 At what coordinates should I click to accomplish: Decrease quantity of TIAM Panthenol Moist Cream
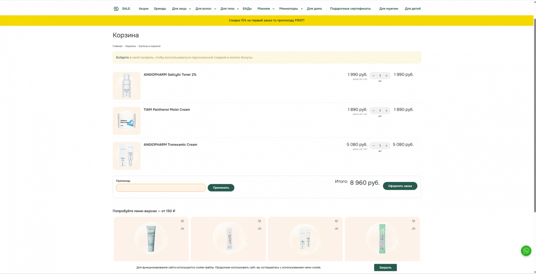point(374,111)
